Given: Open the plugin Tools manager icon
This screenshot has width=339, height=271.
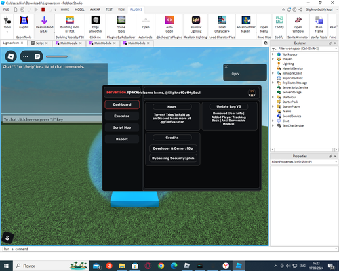Looking at the screenshot, I should pyautogui.click(x=7, y=24).
